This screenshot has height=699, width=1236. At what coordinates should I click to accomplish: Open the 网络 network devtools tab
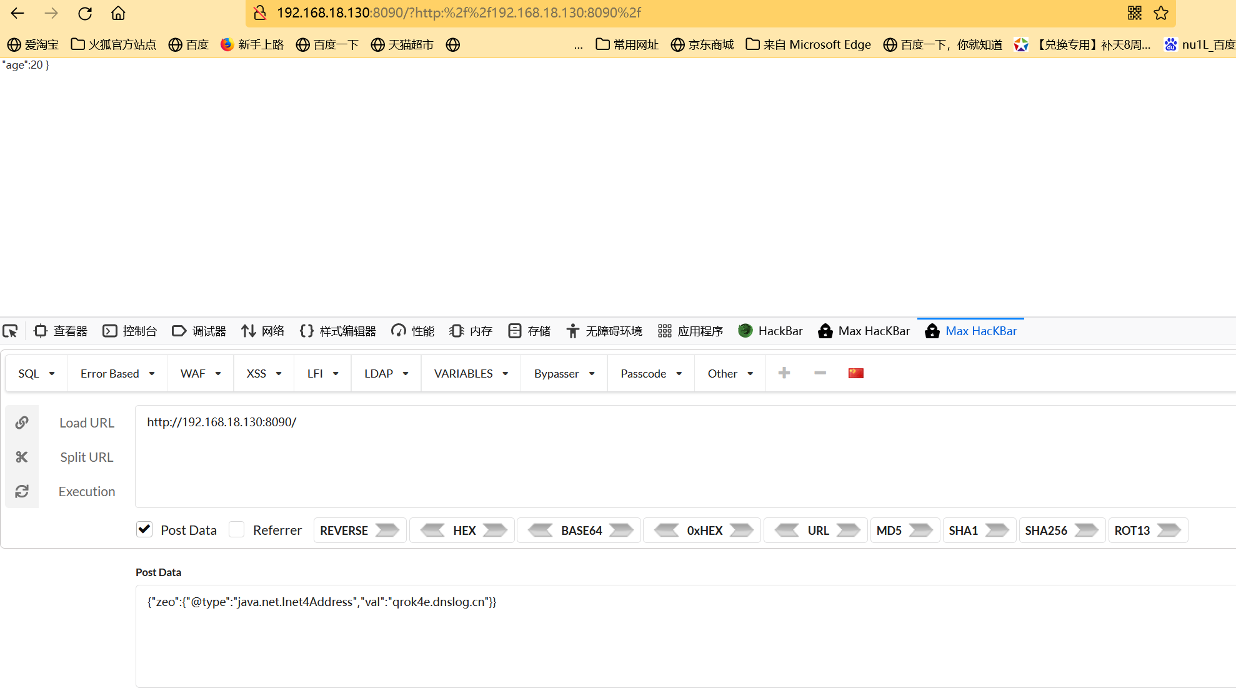click(x=263, y=331)
